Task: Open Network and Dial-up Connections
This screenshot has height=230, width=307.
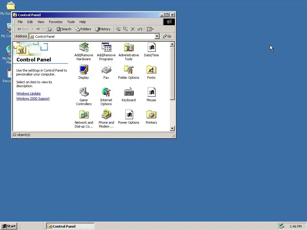Action: tap(84, 119)
